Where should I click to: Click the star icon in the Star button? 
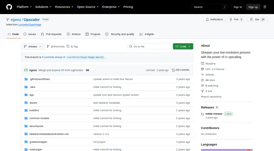(251, 20)
